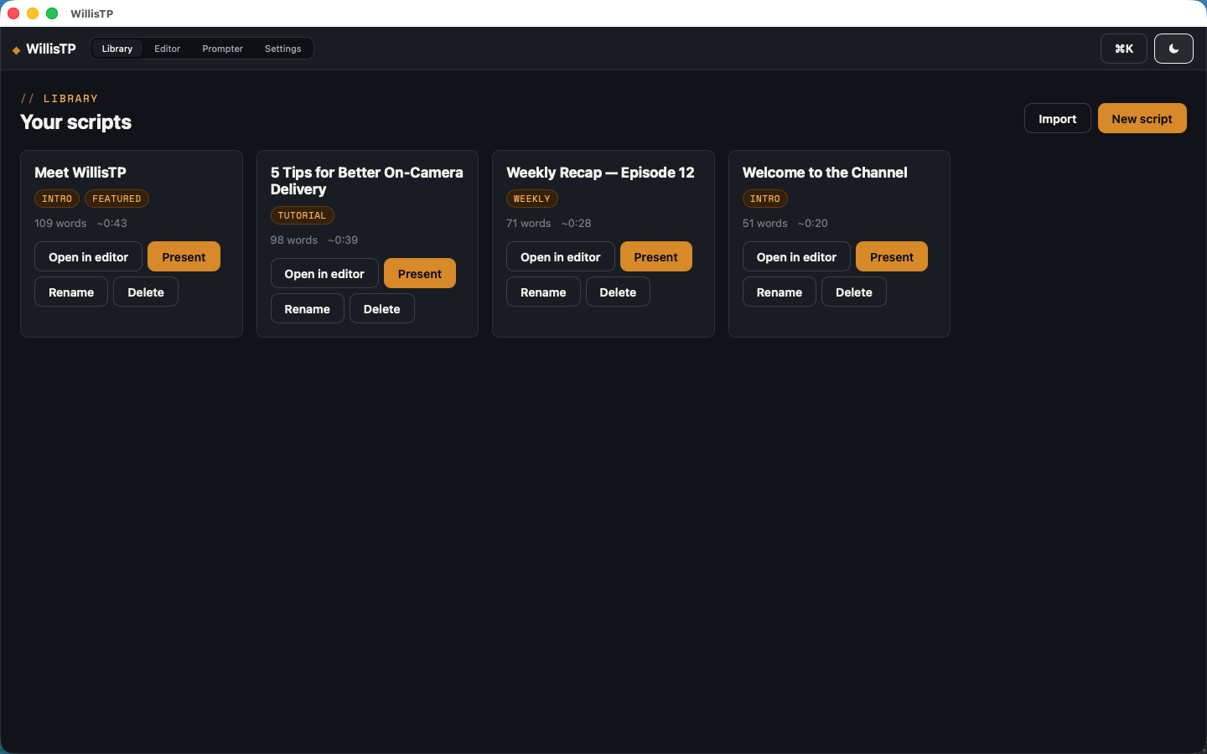Screen dimensions: 1207x754
Task: Go to the Settings tab
Action: coord(282,49)
